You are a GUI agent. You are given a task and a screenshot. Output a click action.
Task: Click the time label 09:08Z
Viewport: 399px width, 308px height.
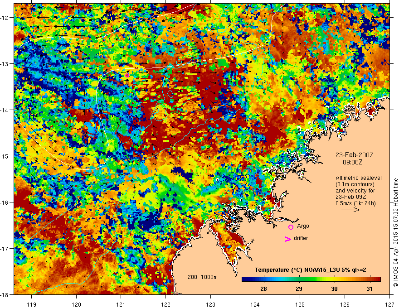click(353, 162)
